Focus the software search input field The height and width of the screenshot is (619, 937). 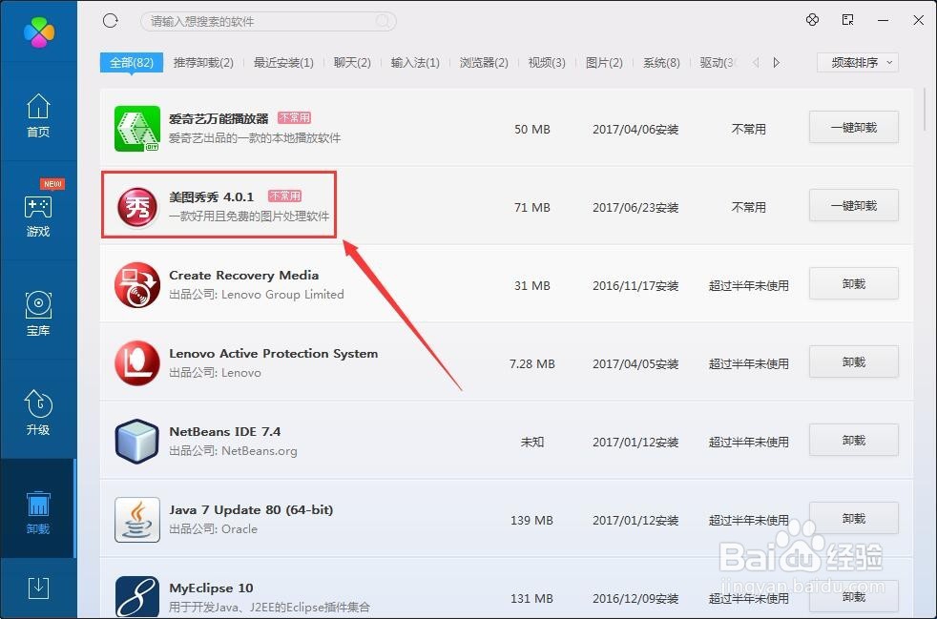pos(268,22)
